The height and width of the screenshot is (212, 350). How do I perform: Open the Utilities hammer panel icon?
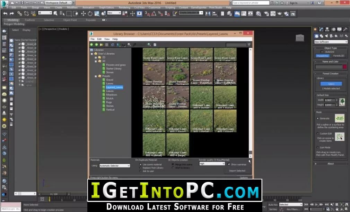click(345, 29)
